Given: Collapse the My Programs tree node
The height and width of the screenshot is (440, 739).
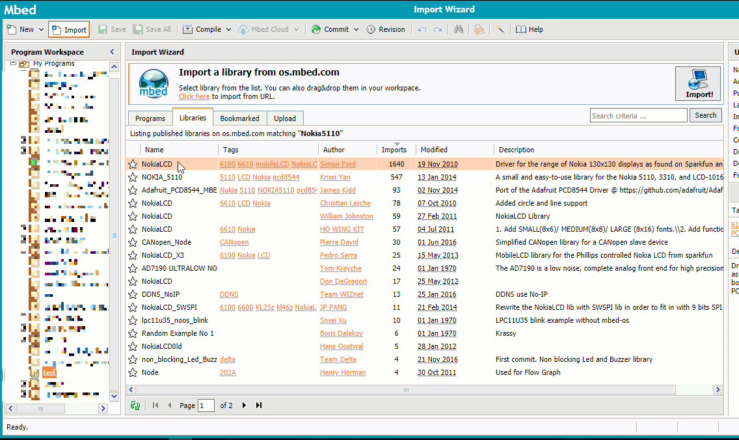Looking at the screenshot, I should click(x=13, y=63).
